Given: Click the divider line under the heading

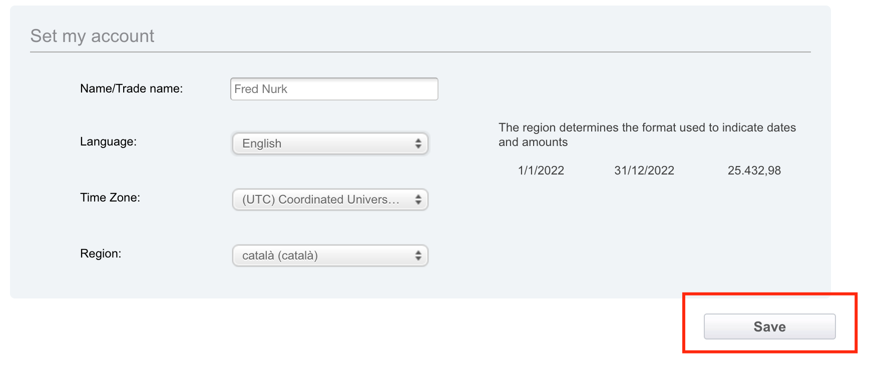Looking at the screenshot, I should 420,52.
